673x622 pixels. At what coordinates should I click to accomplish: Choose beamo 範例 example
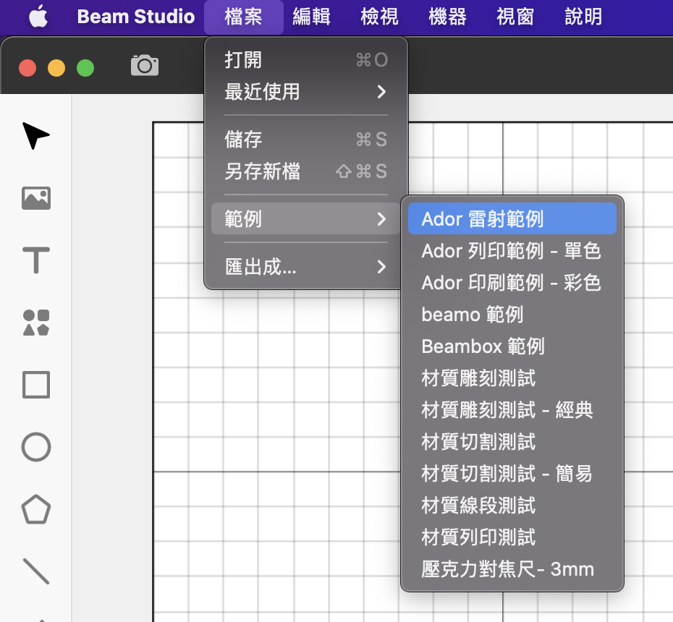(x=512, y=315)
